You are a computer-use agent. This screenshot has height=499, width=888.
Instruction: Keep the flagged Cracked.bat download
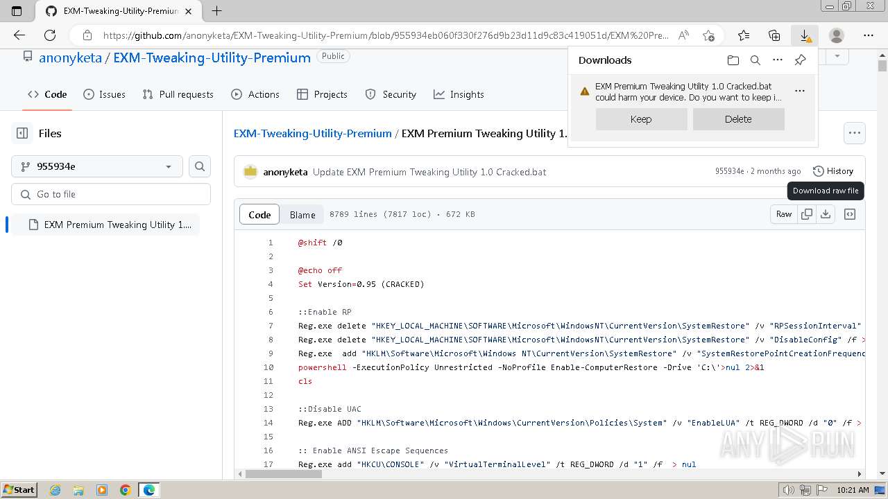(641, 119)
